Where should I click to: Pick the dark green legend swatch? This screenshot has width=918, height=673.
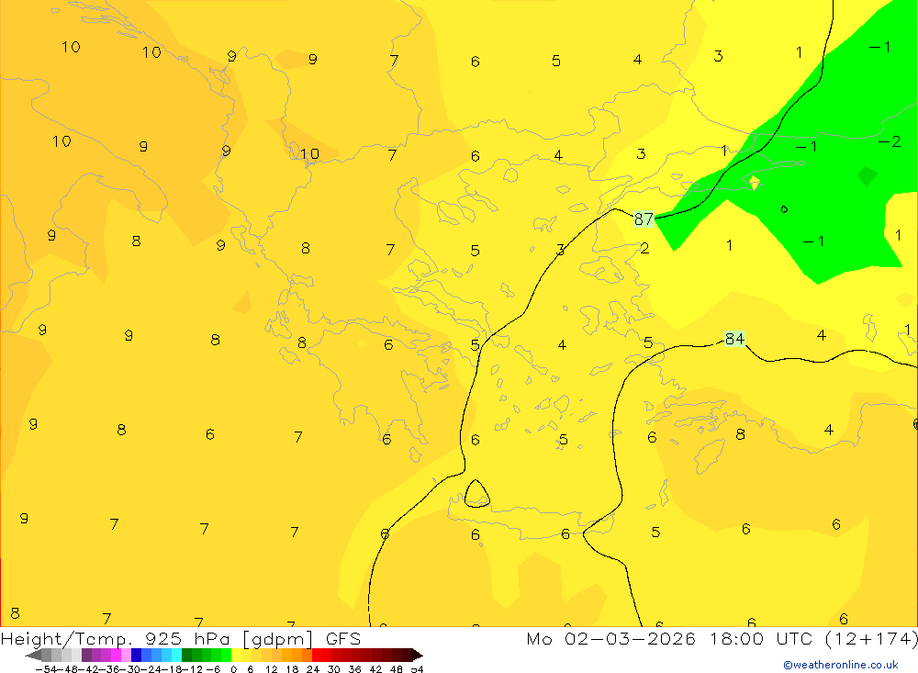coord(186,656)
